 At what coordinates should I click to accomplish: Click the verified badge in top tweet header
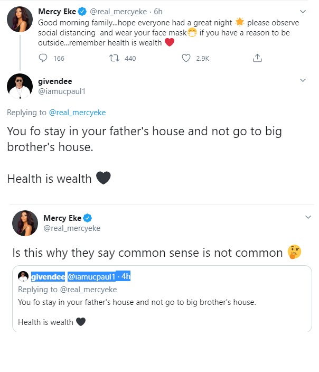coord(82,12)
